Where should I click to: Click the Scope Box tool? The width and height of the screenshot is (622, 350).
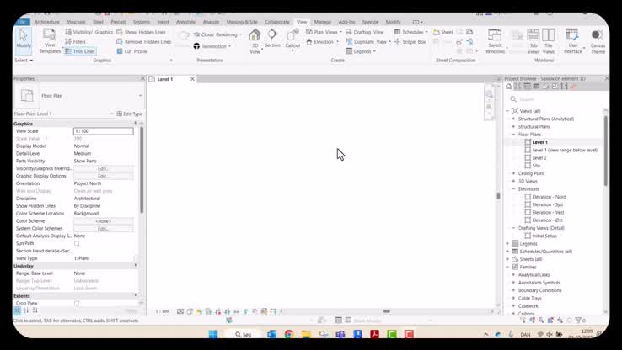coord(410,41)
